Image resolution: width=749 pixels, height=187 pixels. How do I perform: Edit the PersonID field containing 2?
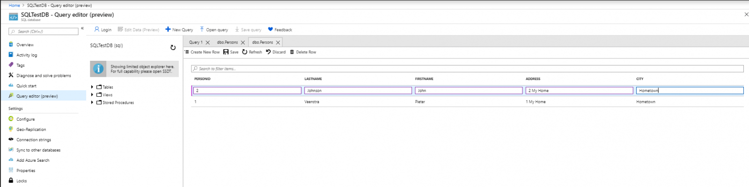tap(247, 91)
